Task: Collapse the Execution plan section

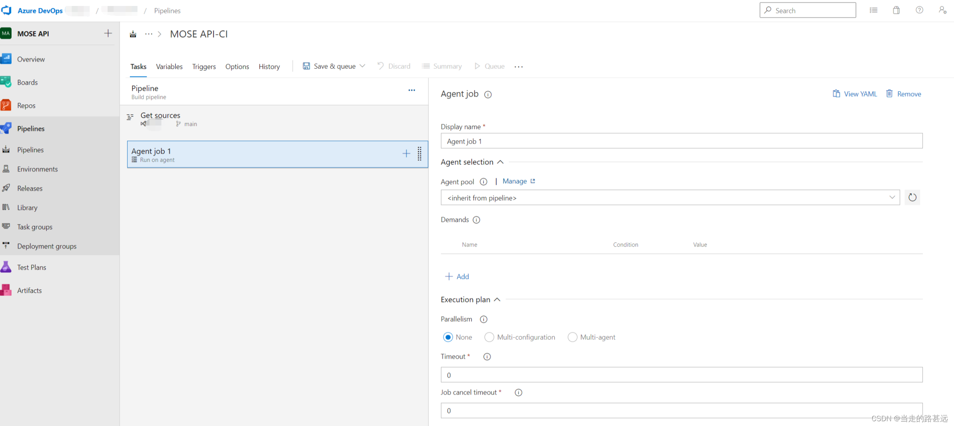Action: pyautogui.click(x=497, y=300)
